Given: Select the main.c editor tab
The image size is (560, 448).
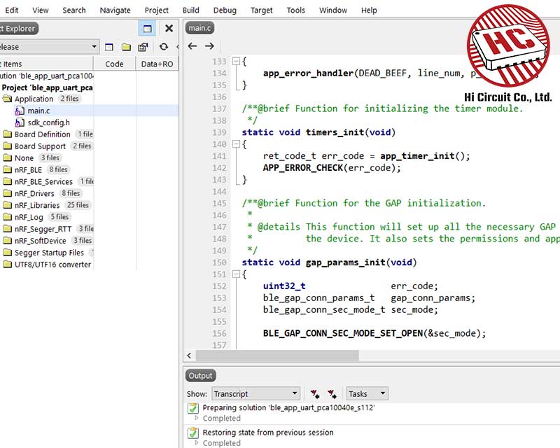Looking at the screenshot, I should (199, 28).
